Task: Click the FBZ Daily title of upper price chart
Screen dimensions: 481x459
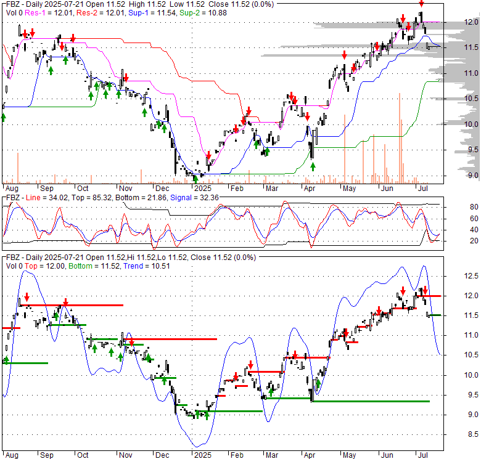Action: coord(140,4)
